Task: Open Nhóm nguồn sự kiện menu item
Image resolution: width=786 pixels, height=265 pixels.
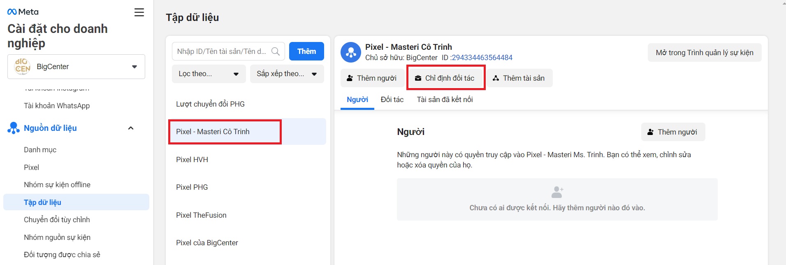Action: (x=57, y=237)
